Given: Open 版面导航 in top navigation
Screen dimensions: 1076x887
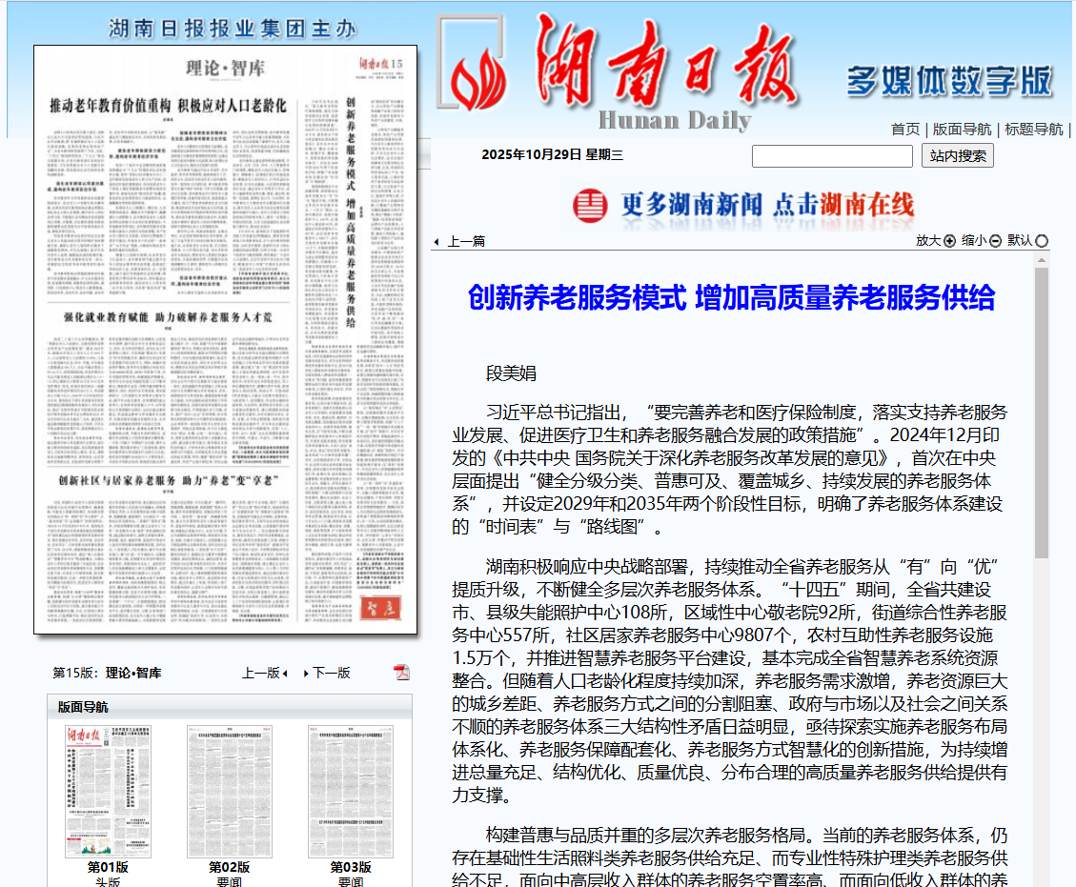Looking at the screenshot, I should 962,129.
